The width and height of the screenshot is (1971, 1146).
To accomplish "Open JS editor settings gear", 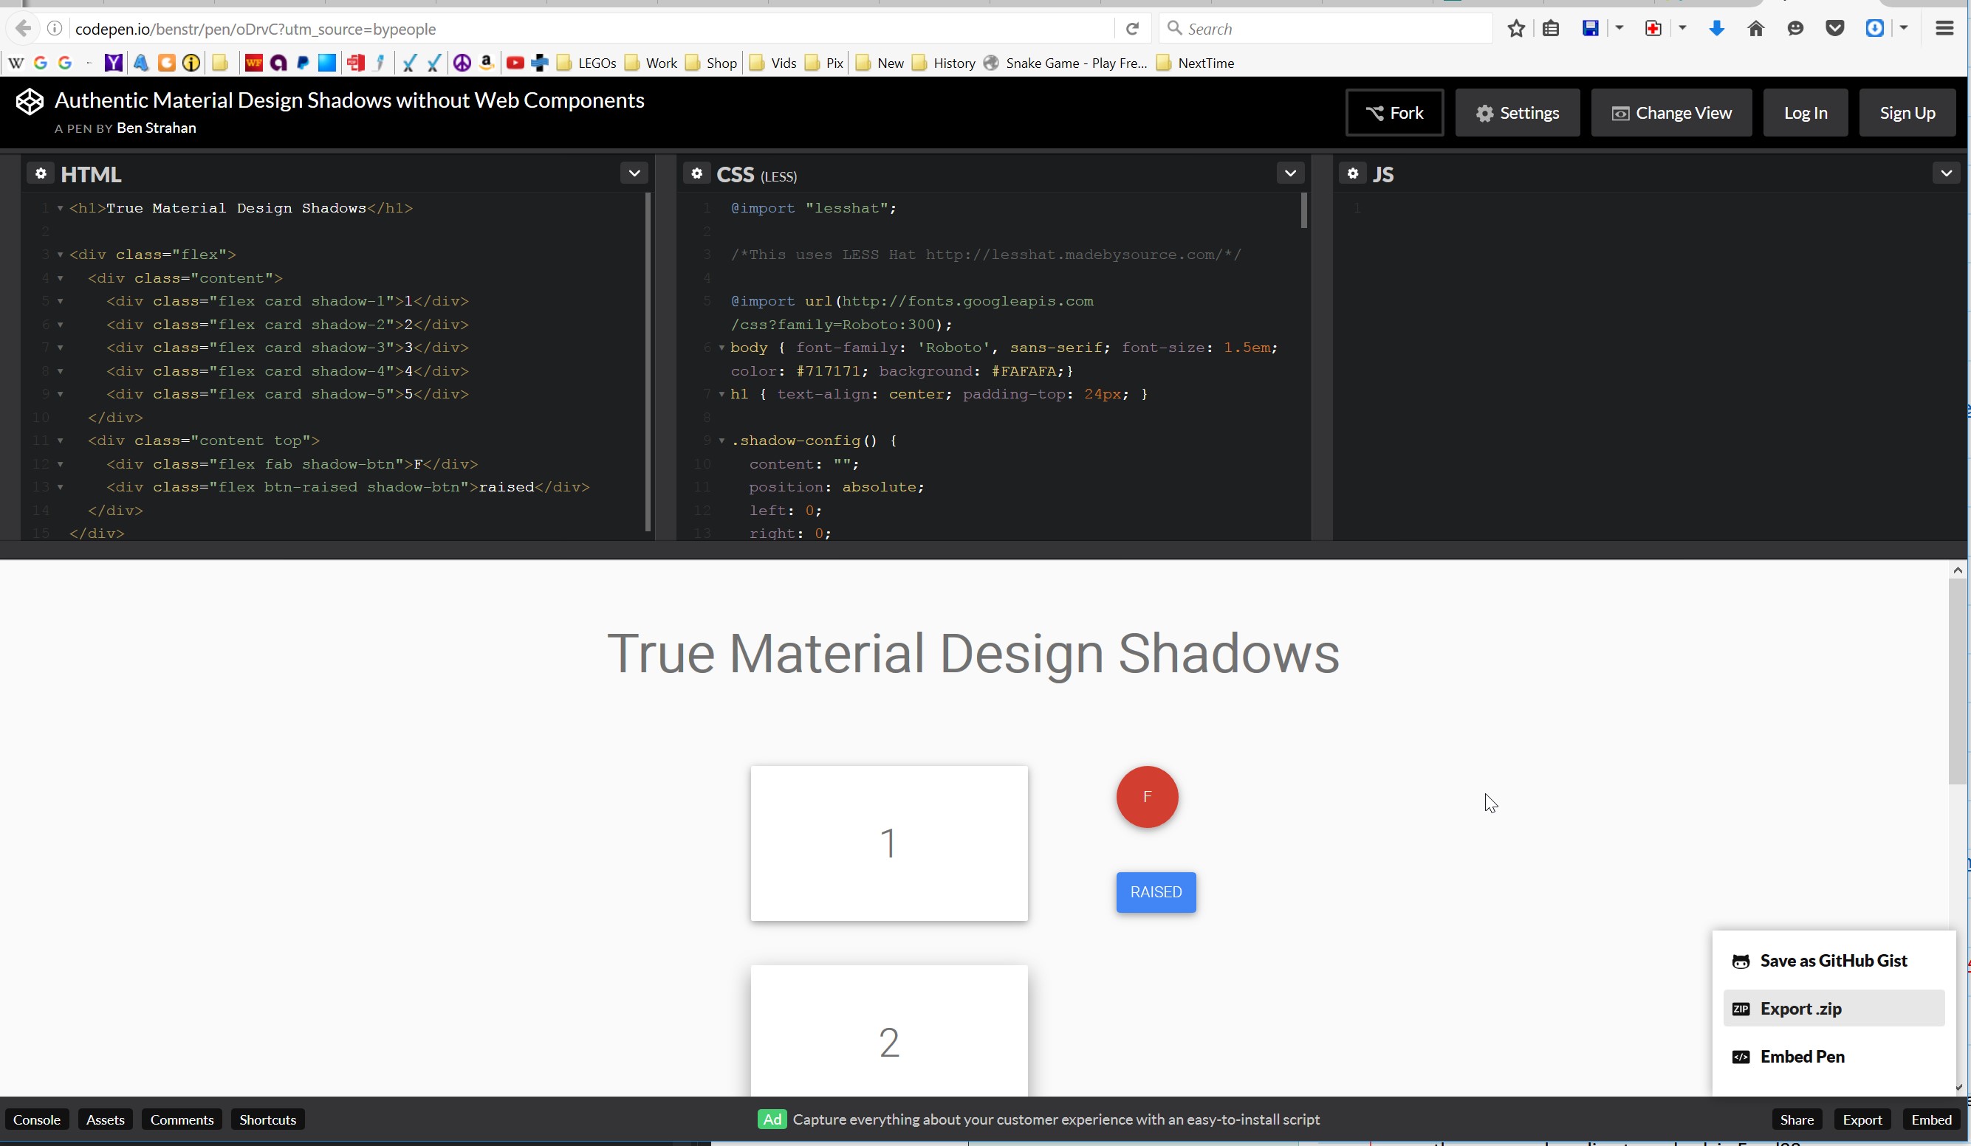I will [x=1352, y=173].
